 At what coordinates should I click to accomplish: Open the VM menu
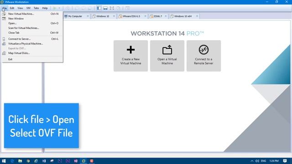[28, 8]
